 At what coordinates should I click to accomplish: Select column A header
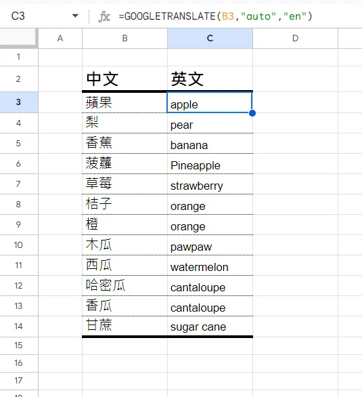coord(60,38)
